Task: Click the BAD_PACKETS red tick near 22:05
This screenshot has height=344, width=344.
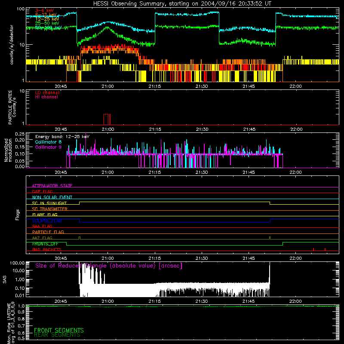Action: [313, 249]
